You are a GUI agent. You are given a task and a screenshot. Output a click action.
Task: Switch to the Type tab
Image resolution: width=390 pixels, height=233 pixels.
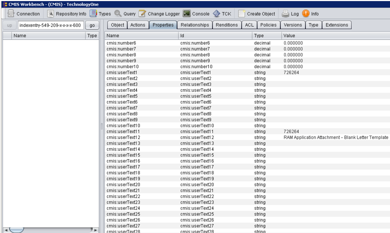[314, 25]
